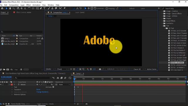Click the red label swatch of Adobe layer
Image resolution: width=188 pixels, height=106 pixels.
pyautogui.click(x=12, y=85)
